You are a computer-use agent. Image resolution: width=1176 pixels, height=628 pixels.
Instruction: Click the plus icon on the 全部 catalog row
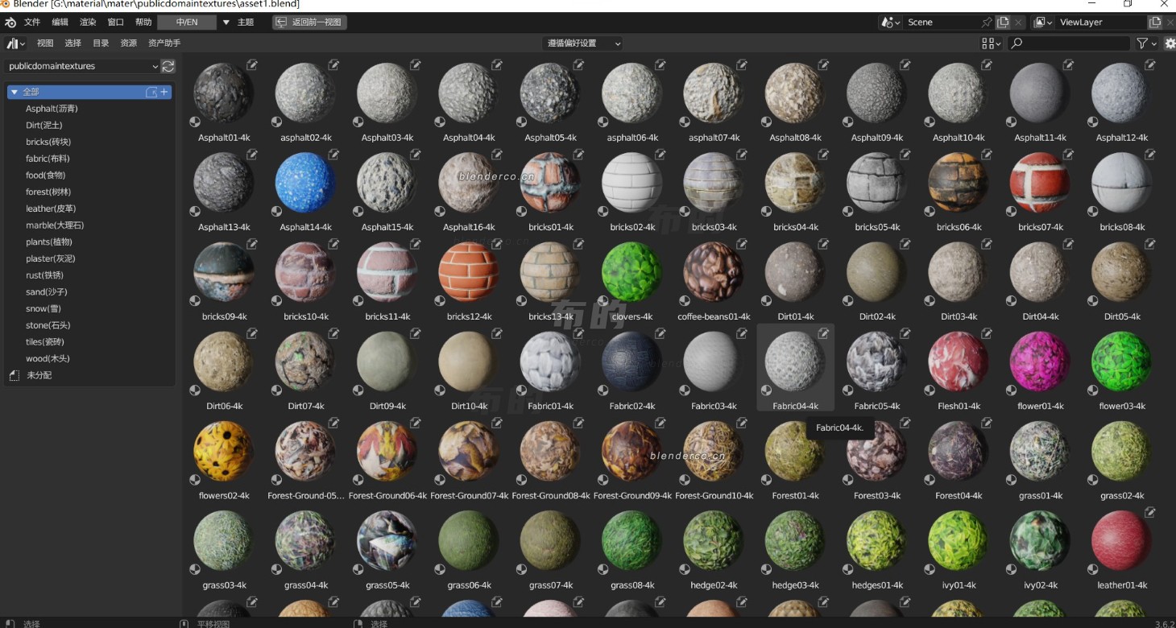(x=164, y=93)
